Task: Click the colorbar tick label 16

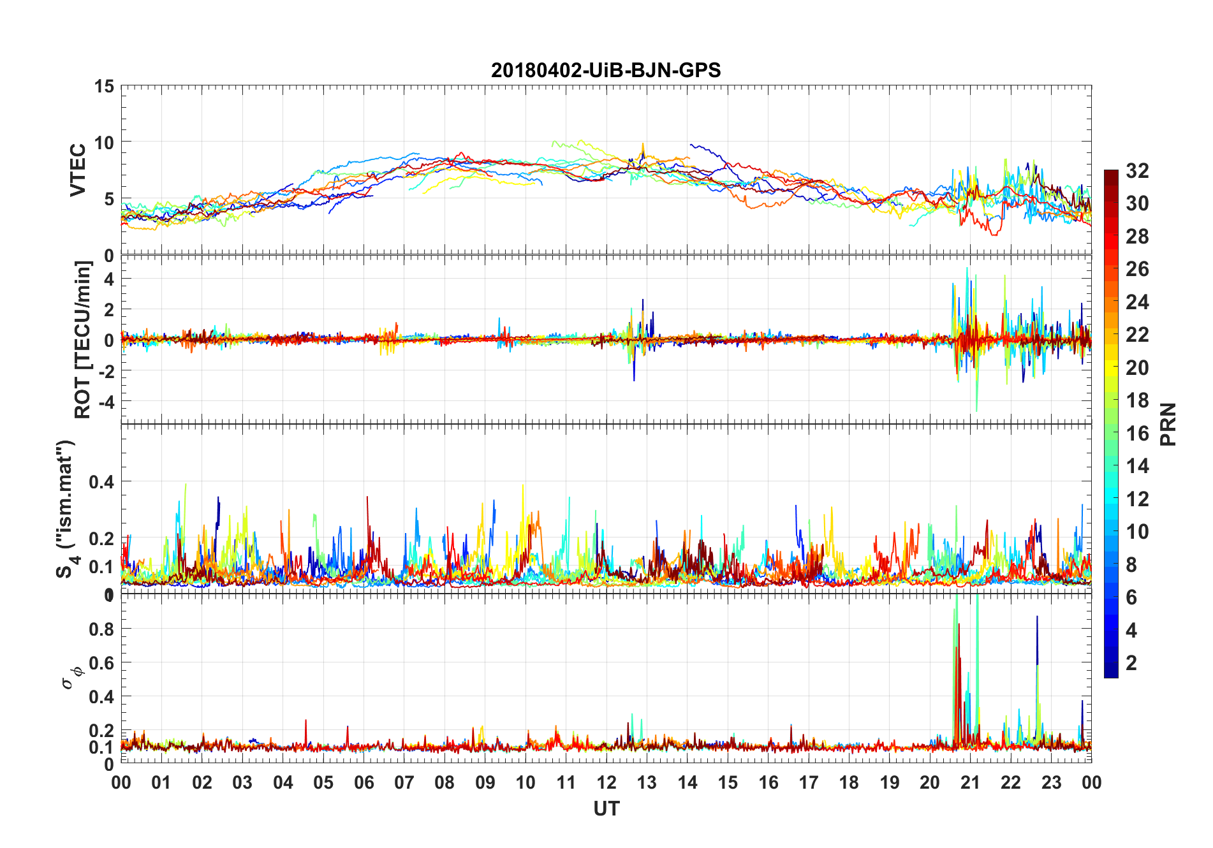Action: click(1137, 434)
